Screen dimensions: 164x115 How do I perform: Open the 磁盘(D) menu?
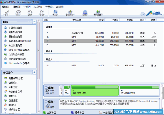16,7
